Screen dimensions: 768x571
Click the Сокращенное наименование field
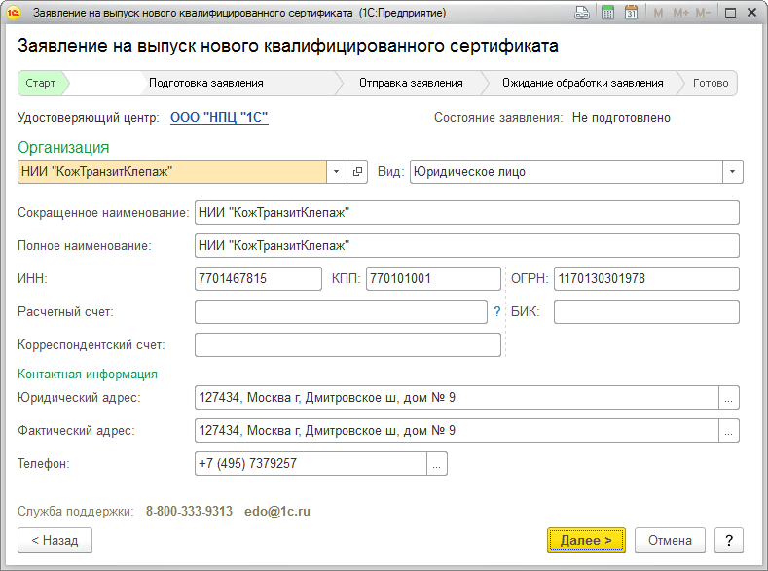(x=467, y=212)
